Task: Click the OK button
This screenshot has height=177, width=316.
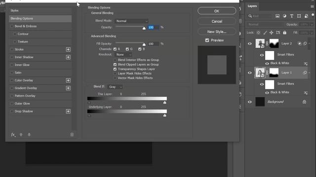Action: (217, 11)
